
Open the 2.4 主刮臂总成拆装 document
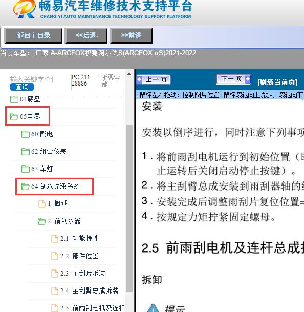(90, 290)
